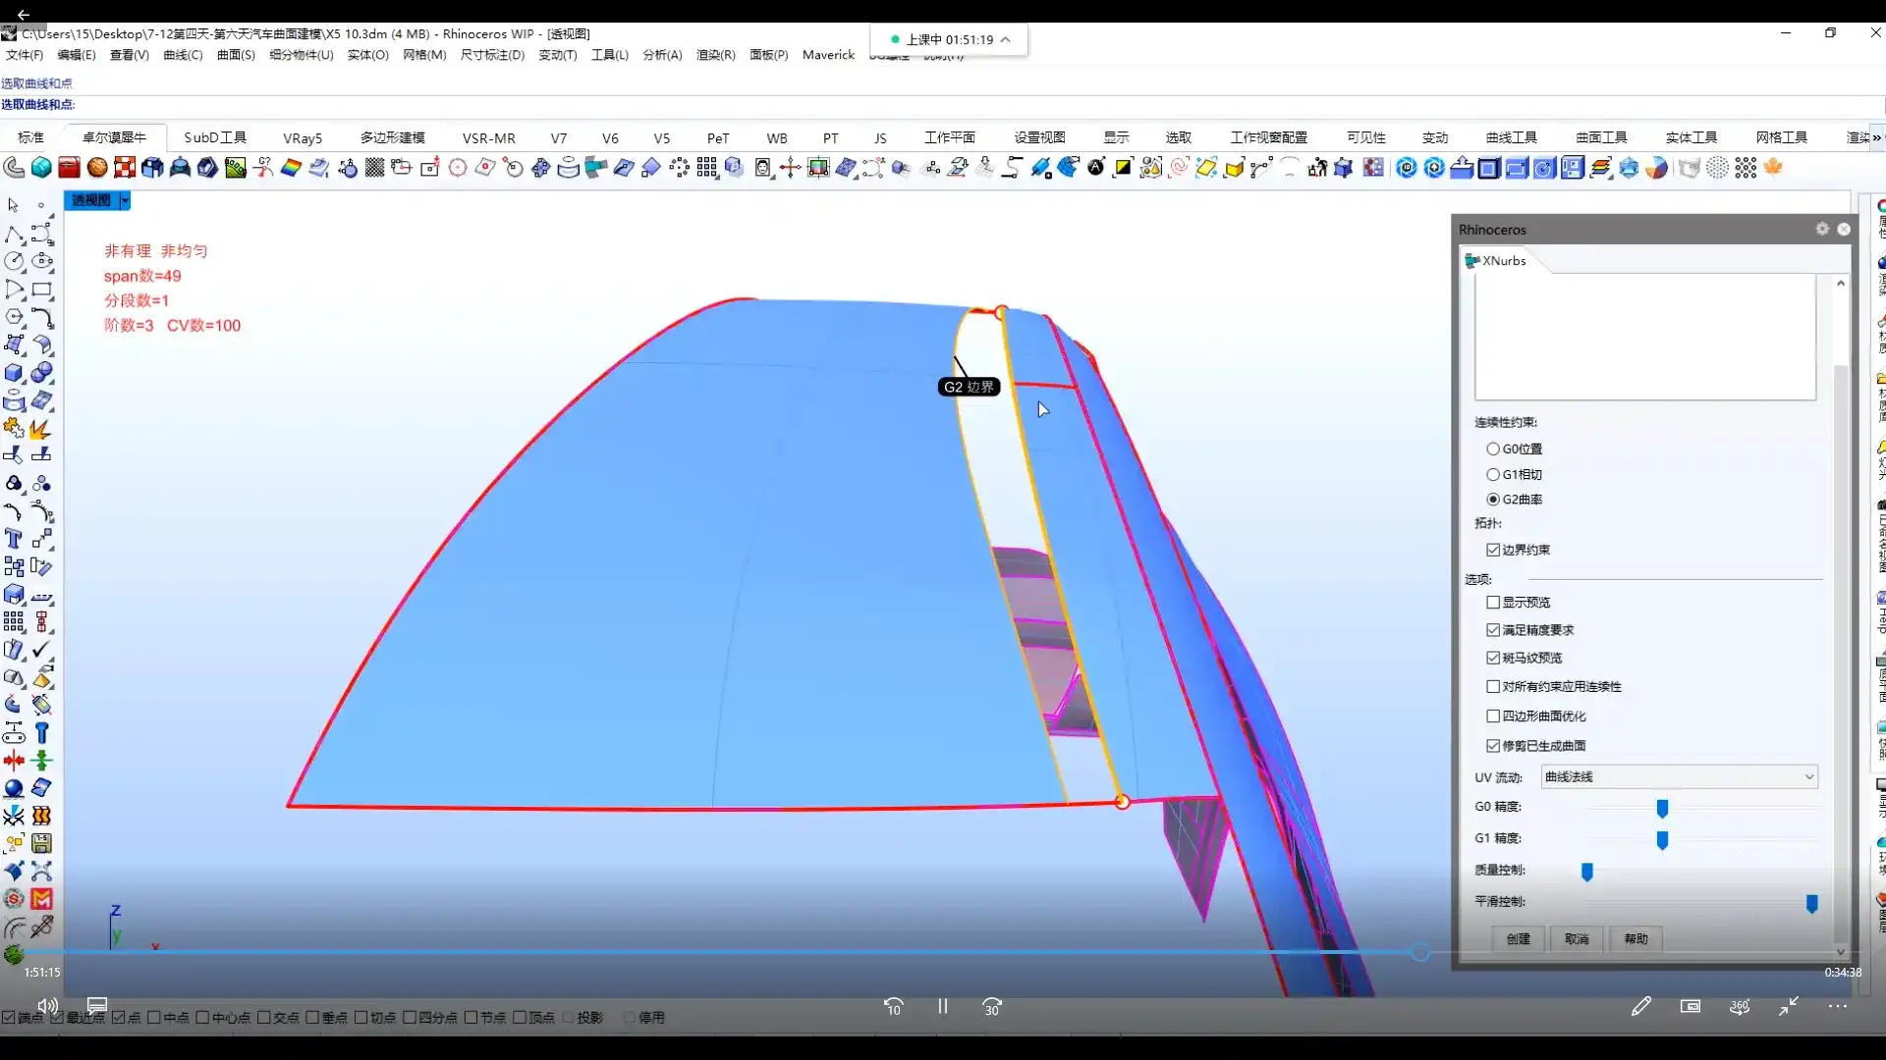The width and height of the screenshot is (1886, 1060).
Task: Select the rectangle tool icon
Action: tap(41, 290)
